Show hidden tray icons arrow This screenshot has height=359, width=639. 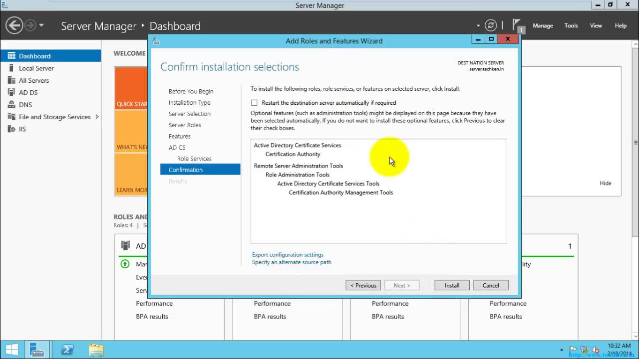click(x=562, y=350)
